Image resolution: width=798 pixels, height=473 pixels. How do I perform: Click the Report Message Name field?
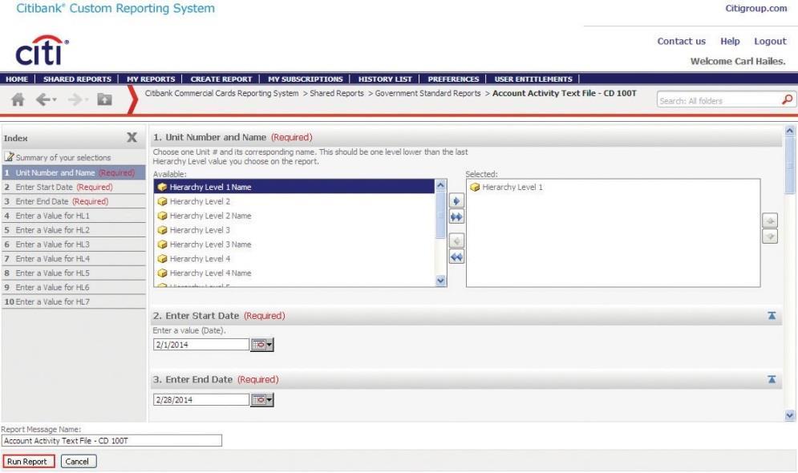click(x=112, y=440)
